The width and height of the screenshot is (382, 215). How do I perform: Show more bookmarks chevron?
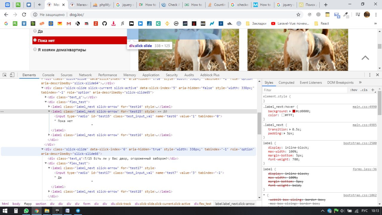[x=376, y=23]
